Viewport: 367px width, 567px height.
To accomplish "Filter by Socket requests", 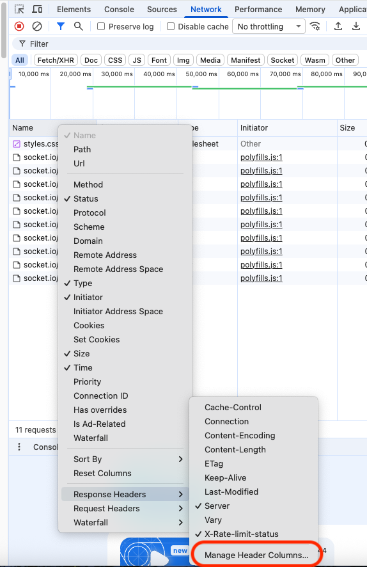I will tap(283, 60).
